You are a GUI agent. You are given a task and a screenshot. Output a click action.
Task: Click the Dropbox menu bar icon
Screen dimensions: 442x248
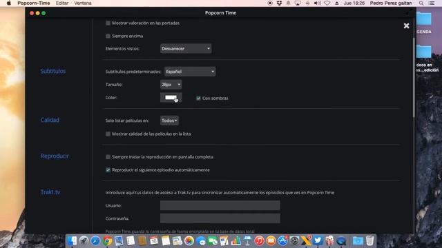[x=279, y=3]
